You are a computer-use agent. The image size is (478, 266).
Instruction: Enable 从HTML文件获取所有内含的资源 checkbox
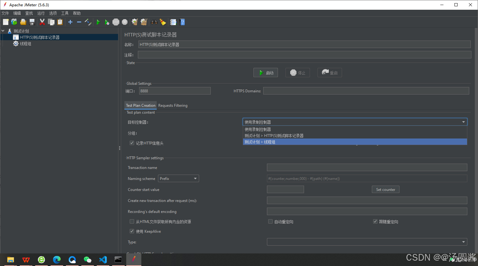[x=132, y=221]
